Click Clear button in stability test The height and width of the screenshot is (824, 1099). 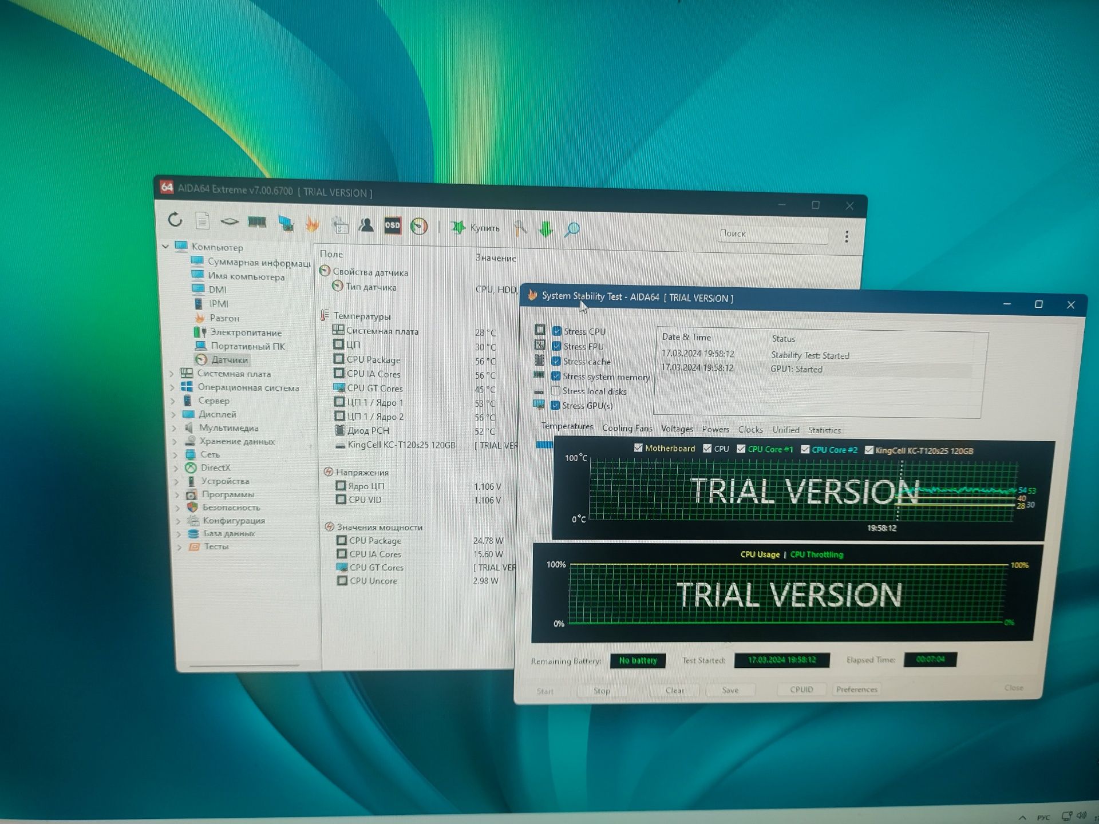(674, 690)
